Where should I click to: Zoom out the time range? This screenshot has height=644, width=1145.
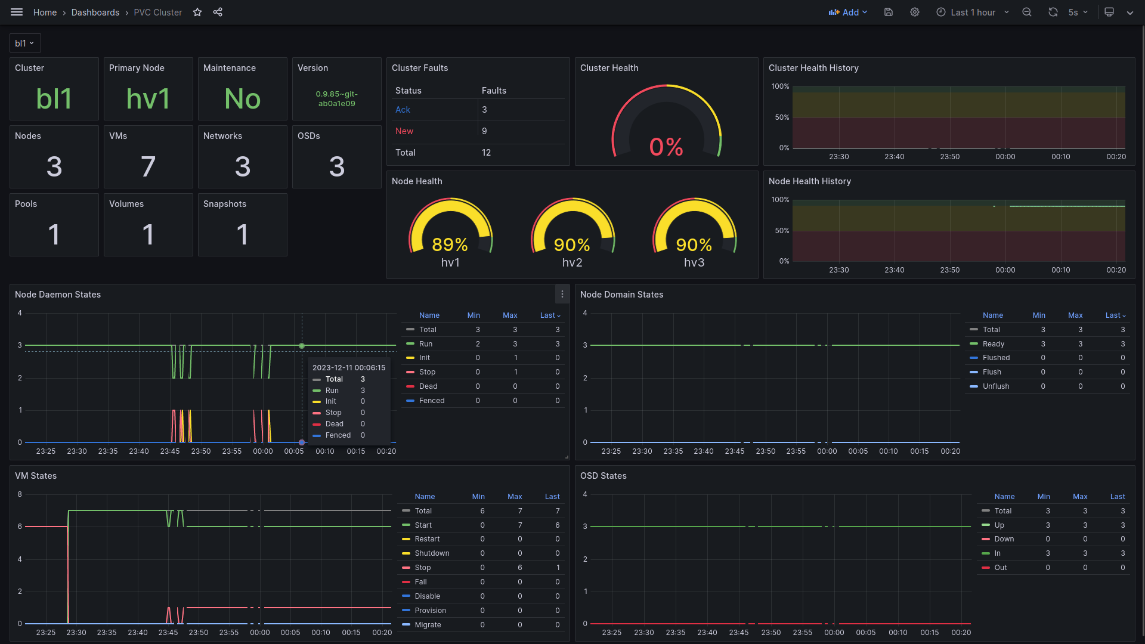(1026, 12)
